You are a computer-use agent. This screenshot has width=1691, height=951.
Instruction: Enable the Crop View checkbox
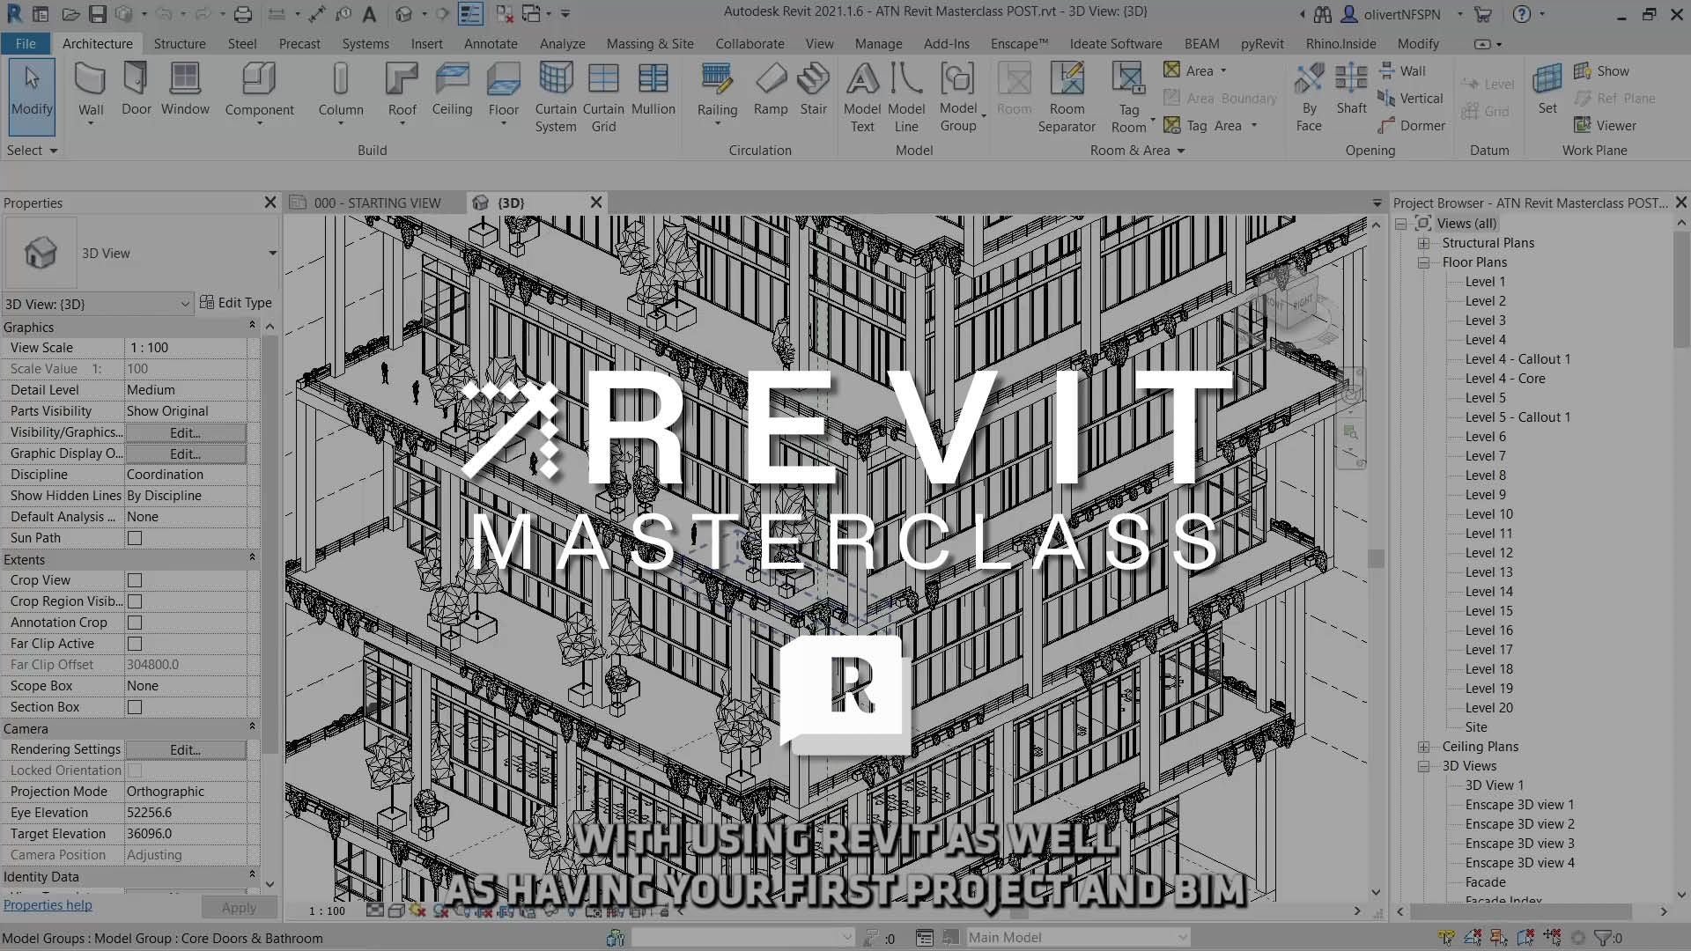(x=135, y=580)
